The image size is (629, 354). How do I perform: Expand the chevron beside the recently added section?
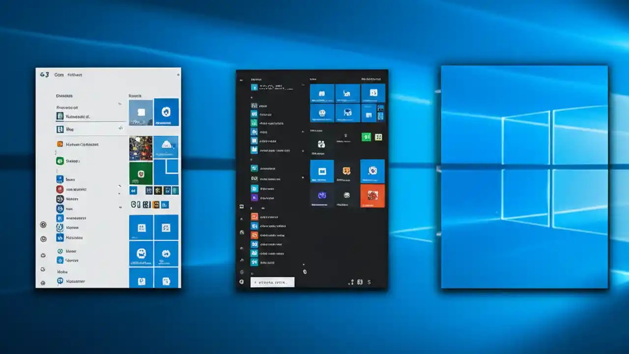(119, 129)
